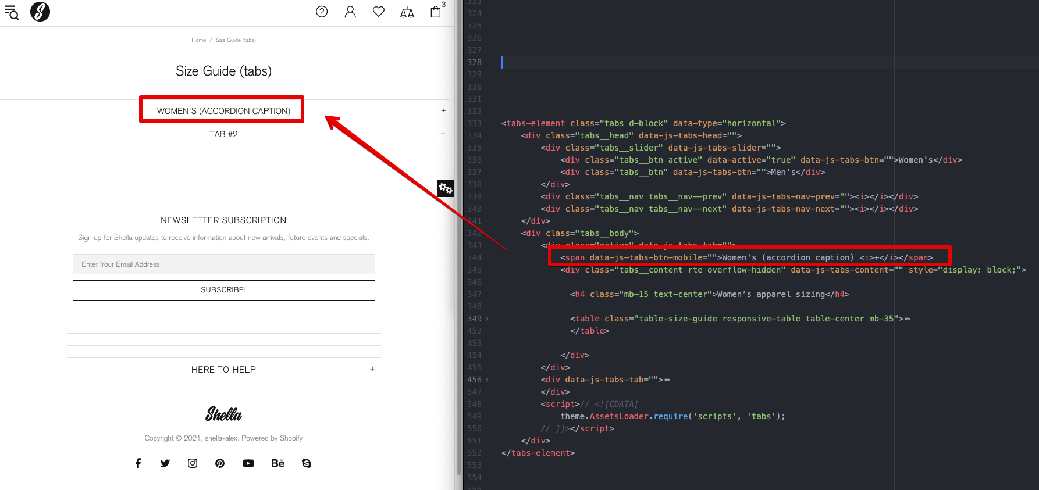Screen dimensions: 1039x490
Task: Click the Newsletter Subscription heading
Action: (x=223, y=220)
